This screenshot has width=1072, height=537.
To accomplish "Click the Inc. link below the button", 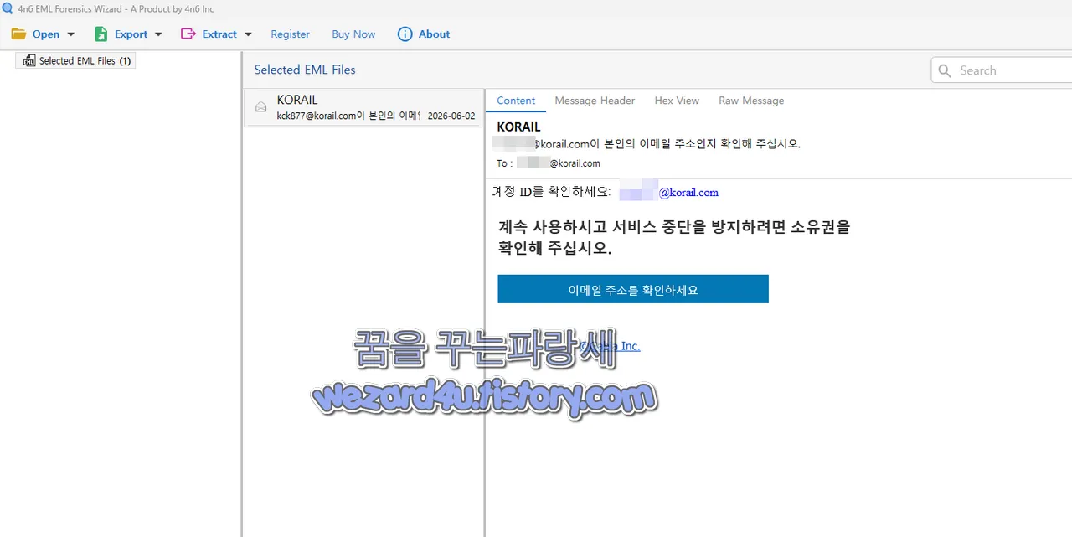I will 610,346.
